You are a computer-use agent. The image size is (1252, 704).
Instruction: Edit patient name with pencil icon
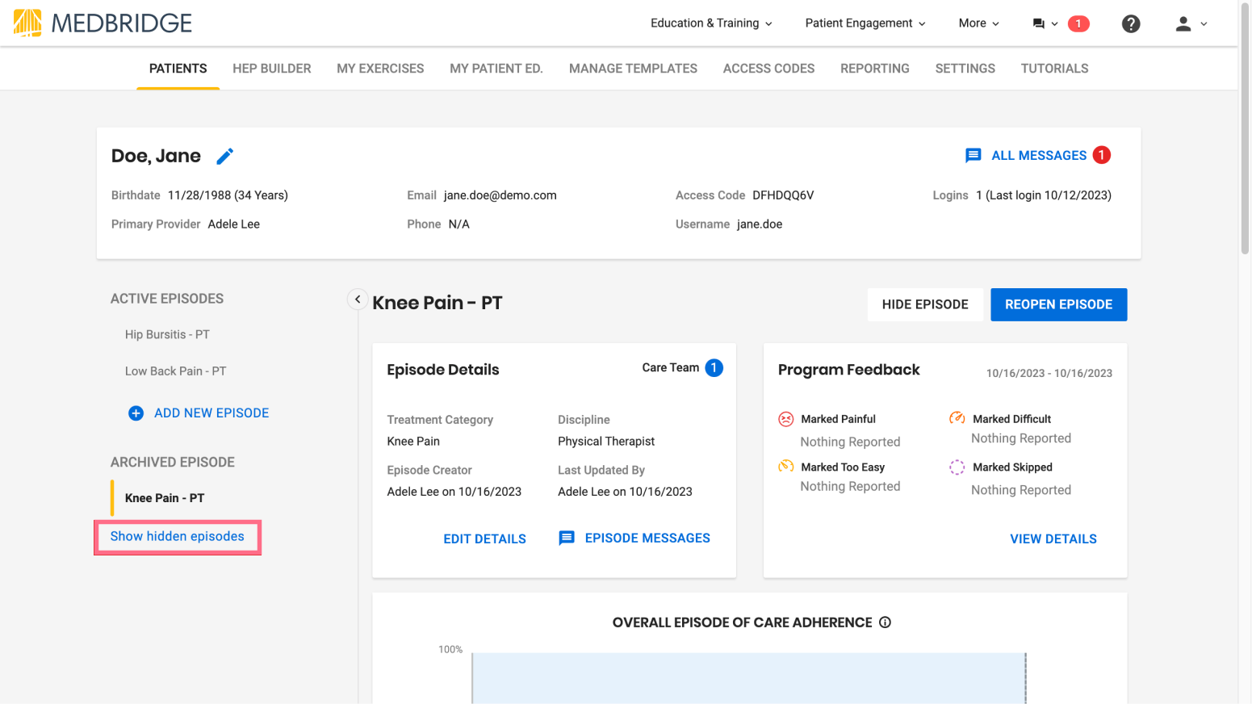tap(225, 156)
